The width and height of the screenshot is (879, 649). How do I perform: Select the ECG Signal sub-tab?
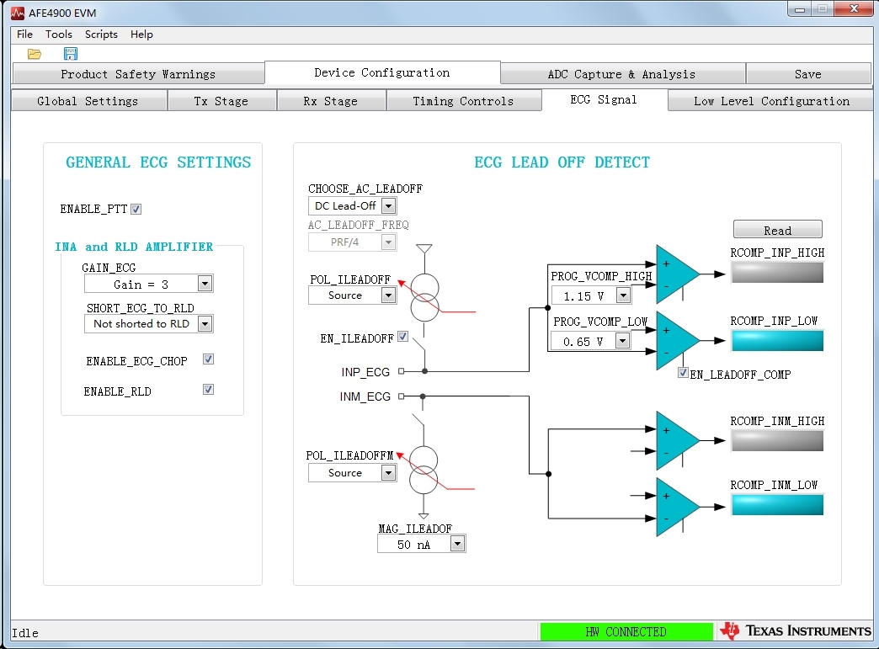605,99
